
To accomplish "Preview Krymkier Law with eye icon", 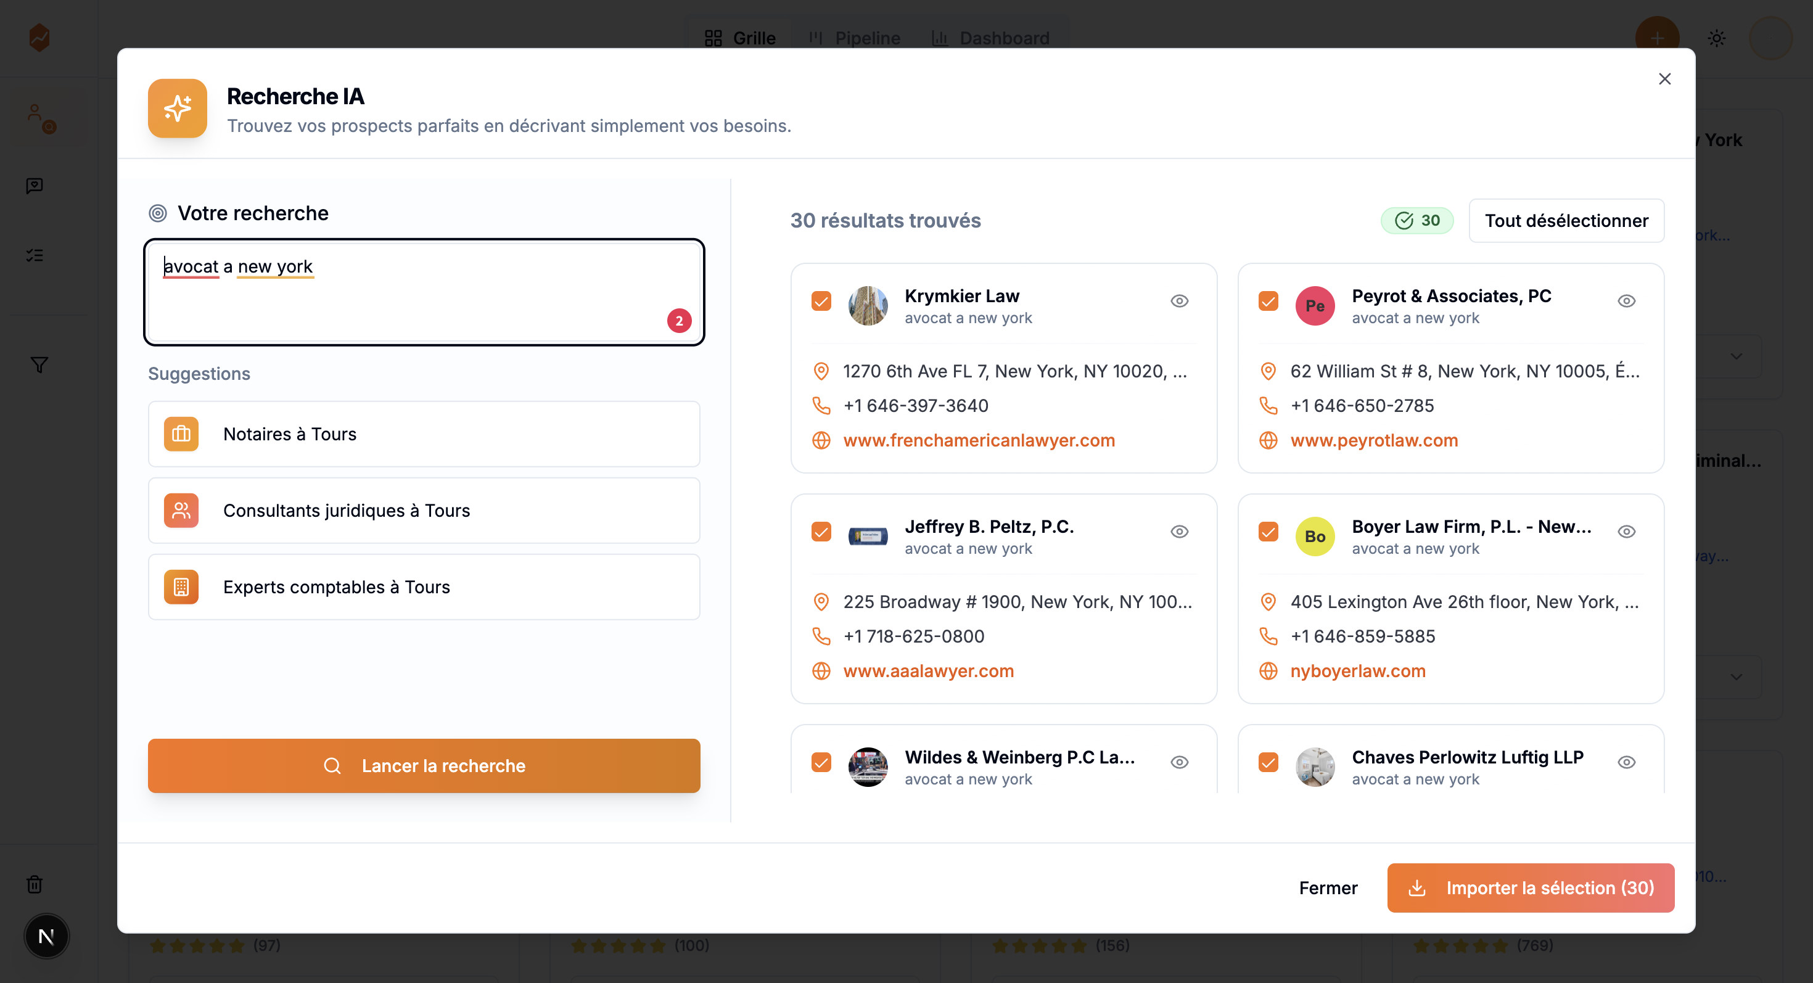I will click(x=1179, y=301).
